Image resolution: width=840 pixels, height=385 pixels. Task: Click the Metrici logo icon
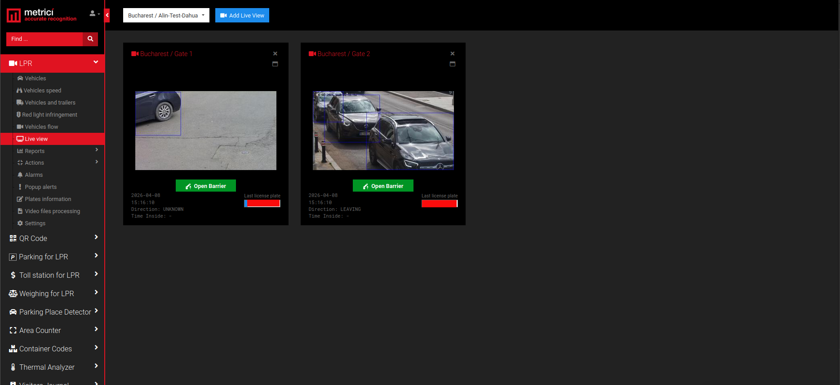click(13, 16)
